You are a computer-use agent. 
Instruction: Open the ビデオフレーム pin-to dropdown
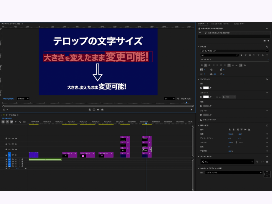[x=233, y=173]
